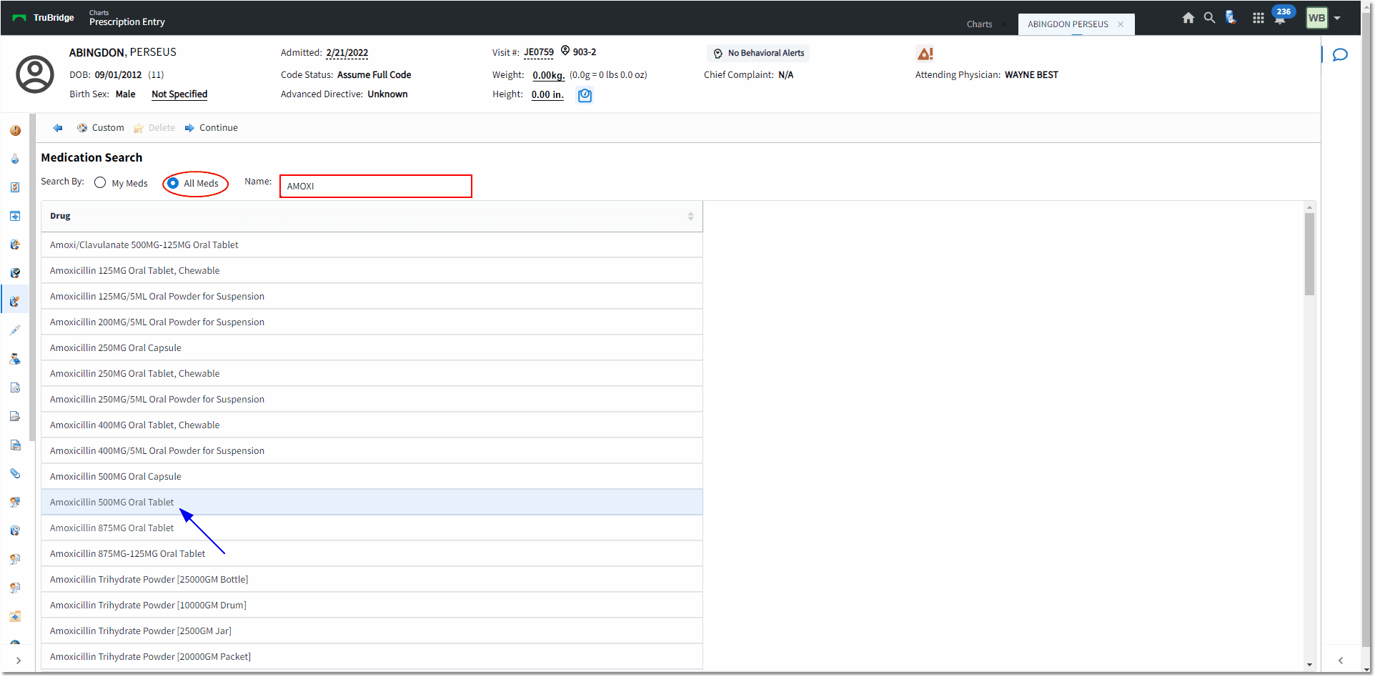Open the orange exclamation sidebar icon
The width and height of the screenshot is (1375, 677).
[15, 131]
